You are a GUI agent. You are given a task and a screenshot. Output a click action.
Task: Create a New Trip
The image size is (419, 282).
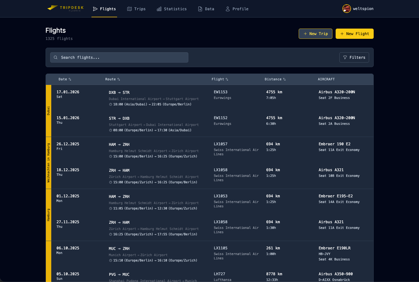pos(315,34)
